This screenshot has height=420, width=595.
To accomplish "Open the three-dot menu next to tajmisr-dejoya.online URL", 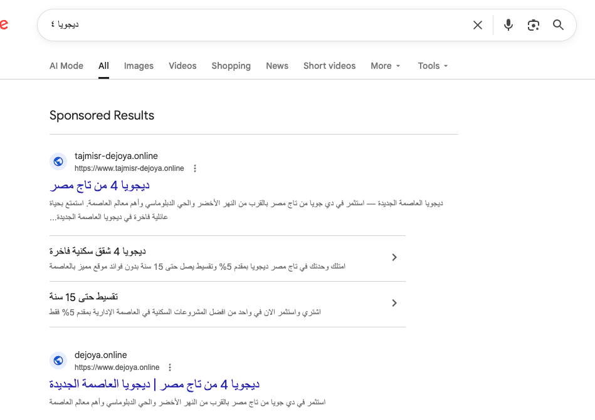I will coord(194,168).
